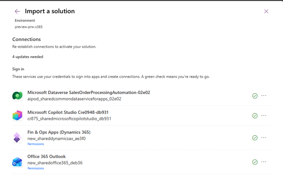Viewport: 283px width, 181px height.
Task: Click the back arrow beside Import a solution
Action: tap(17, 11)
